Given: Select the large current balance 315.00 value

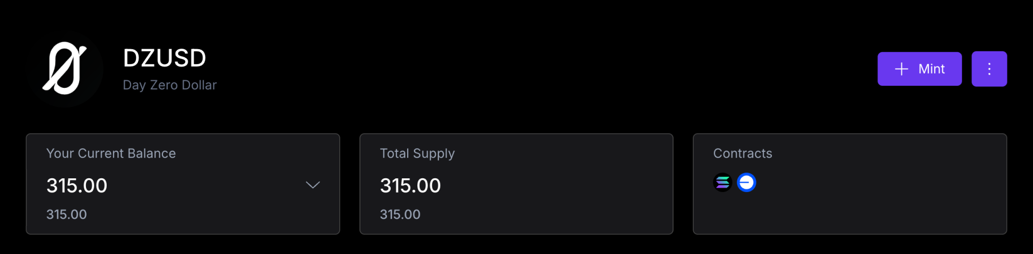Looking at the screenshot, I should pos(77,186).
